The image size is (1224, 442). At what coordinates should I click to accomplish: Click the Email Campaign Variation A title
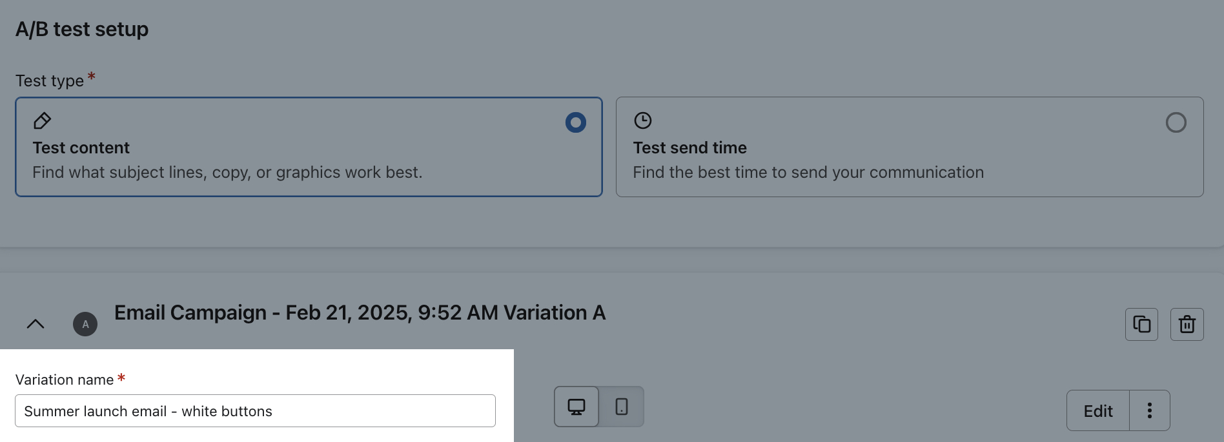point(360,312)
